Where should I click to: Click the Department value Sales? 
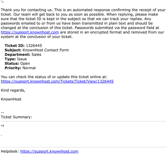coord(37,55)
